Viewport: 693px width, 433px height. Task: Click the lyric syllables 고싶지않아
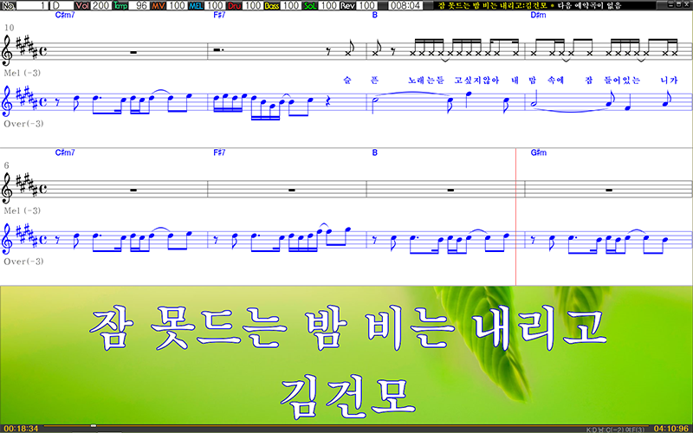coord(476,81)
